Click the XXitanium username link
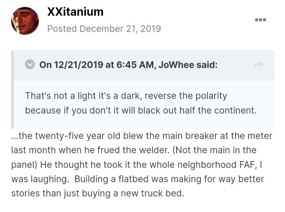This screenshot has width=285, height=212. click(75, 12)
